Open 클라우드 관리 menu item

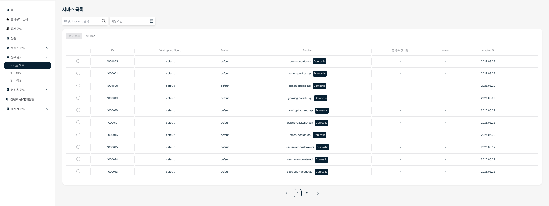point(19,19)
